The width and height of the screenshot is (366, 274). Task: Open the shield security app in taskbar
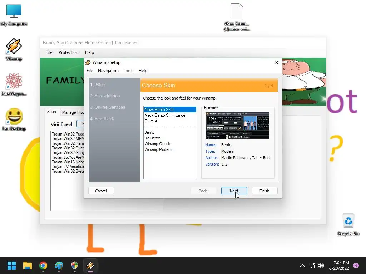[74, 265]
